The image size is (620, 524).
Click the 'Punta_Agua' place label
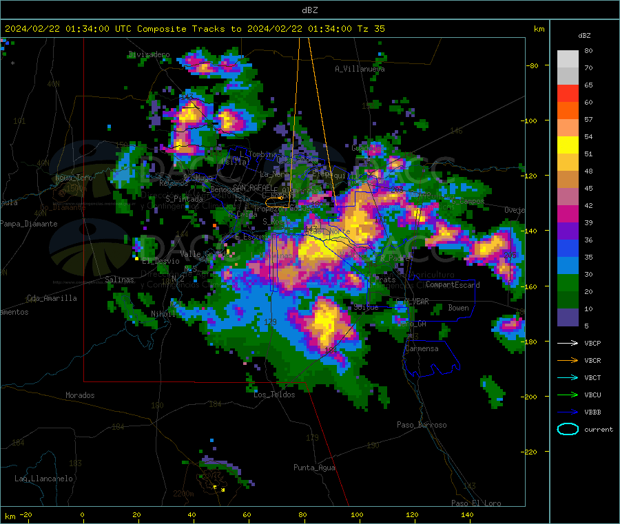pyautogui.click(x=314, y=468)
